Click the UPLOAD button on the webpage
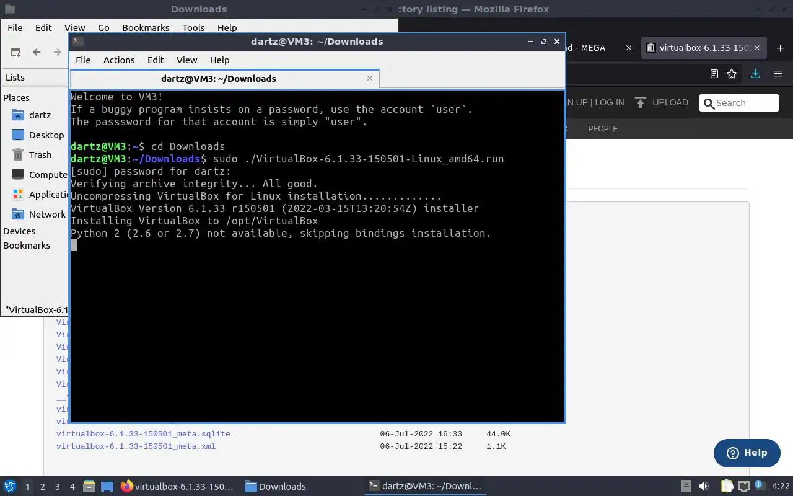 point(662,102)
